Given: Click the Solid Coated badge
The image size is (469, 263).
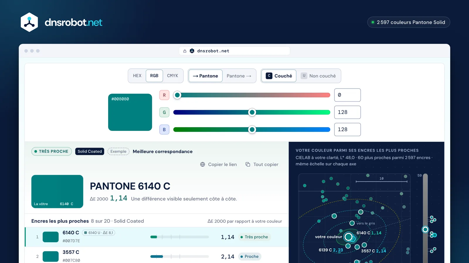Looking at the screenshot, I should [x=90, y=151].
